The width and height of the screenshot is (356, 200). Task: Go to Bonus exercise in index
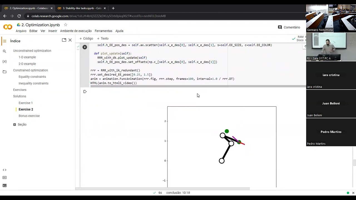pos(29,116)
